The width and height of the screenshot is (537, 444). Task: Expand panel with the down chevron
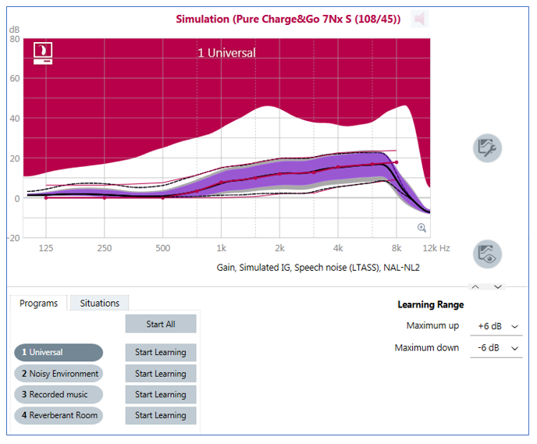point(498,287)
